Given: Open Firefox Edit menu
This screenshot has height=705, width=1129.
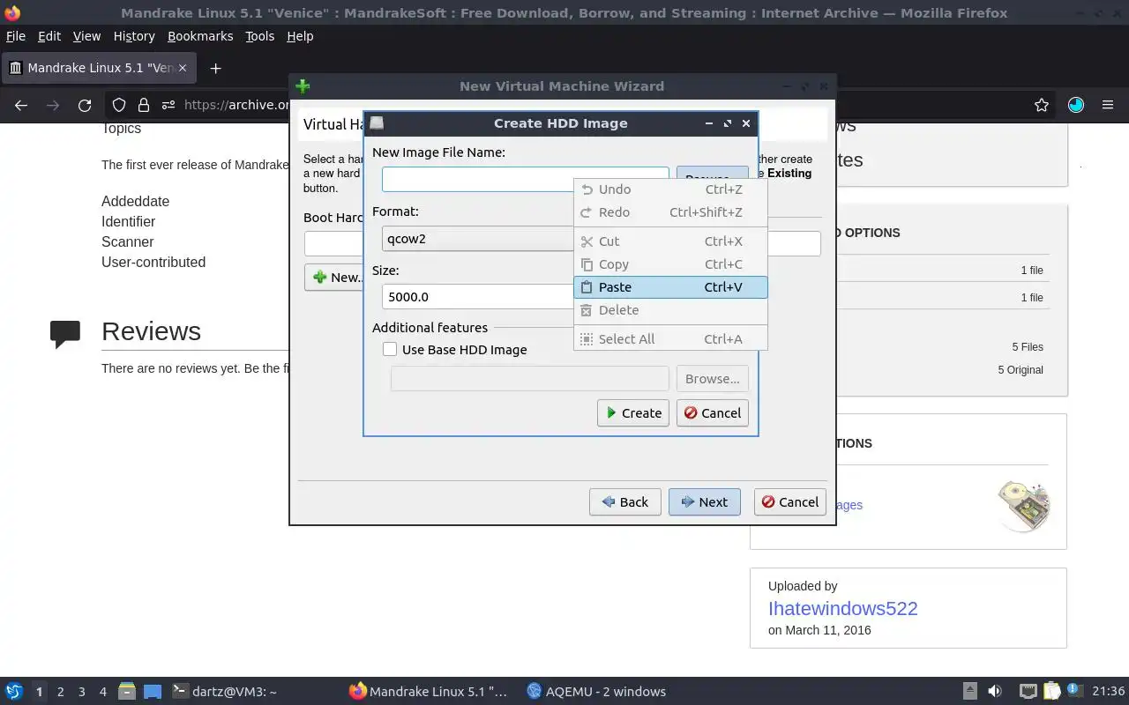Looking at the screenshot, I should (x=49, y=36).
